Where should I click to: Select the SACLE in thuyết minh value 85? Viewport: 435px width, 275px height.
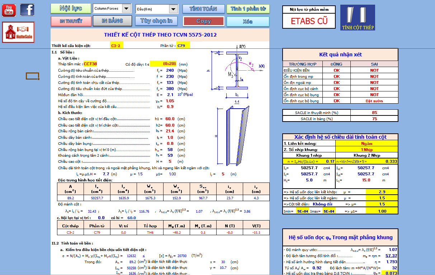(x=374, y=113)
